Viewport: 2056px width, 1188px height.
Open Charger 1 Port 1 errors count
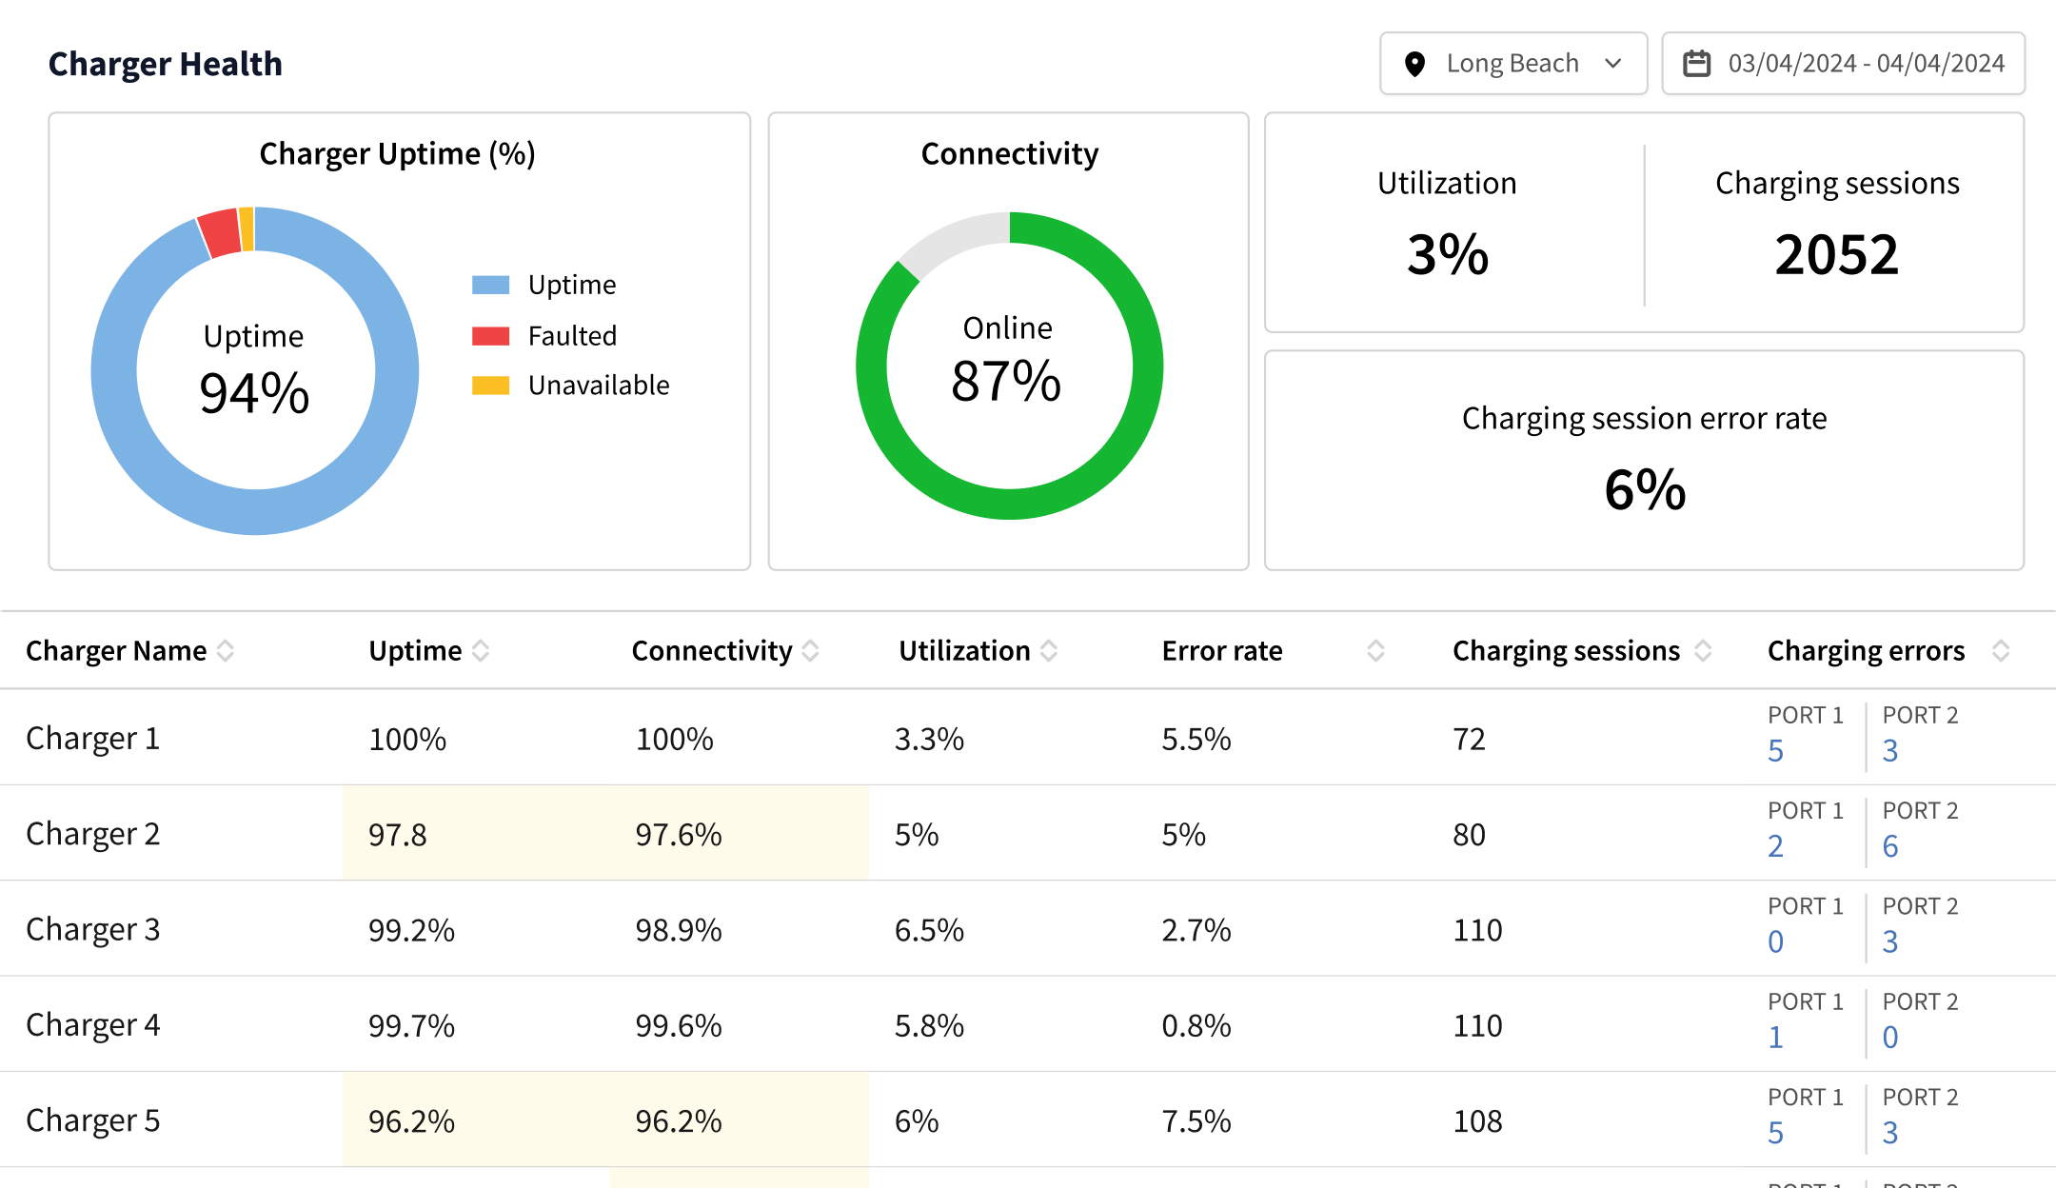(1775, 751)
